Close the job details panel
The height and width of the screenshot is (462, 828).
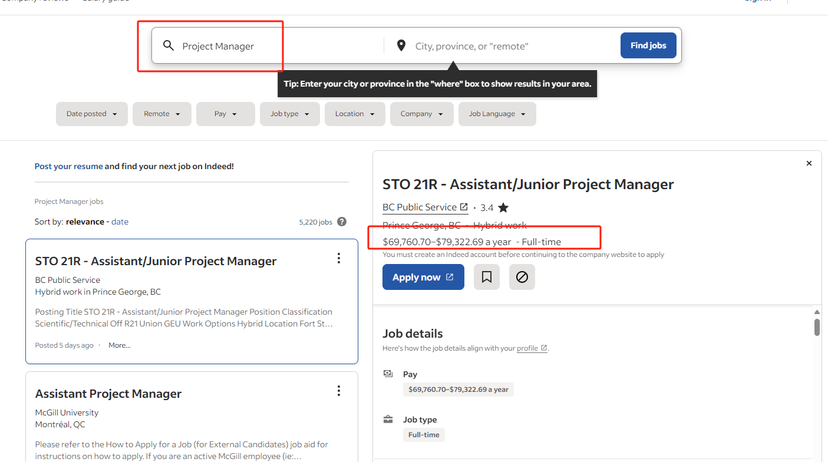coord(809,163)
